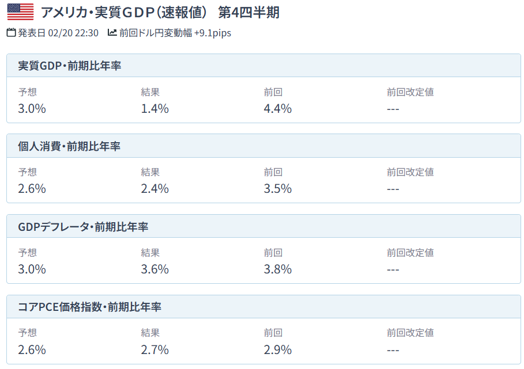This screenshot has height=369, width=524.
Task: Select the 個人消費・前期比年率 panel header
Action: coord(263,146)
